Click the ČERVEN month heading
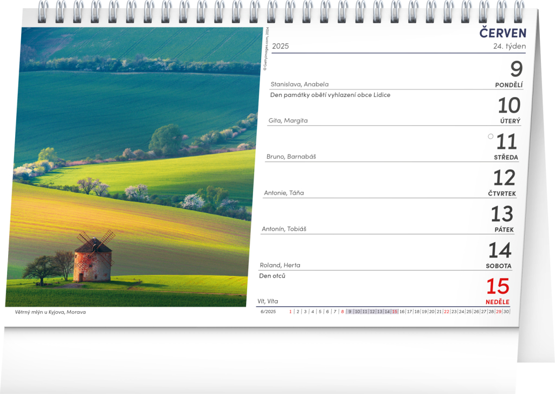This screenshot has width=555, height=394. (502, 33)
